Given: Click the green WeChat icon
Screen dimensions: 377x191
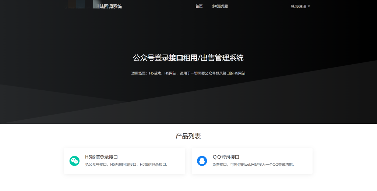Looking at the screenshot, I should point(74,161).
